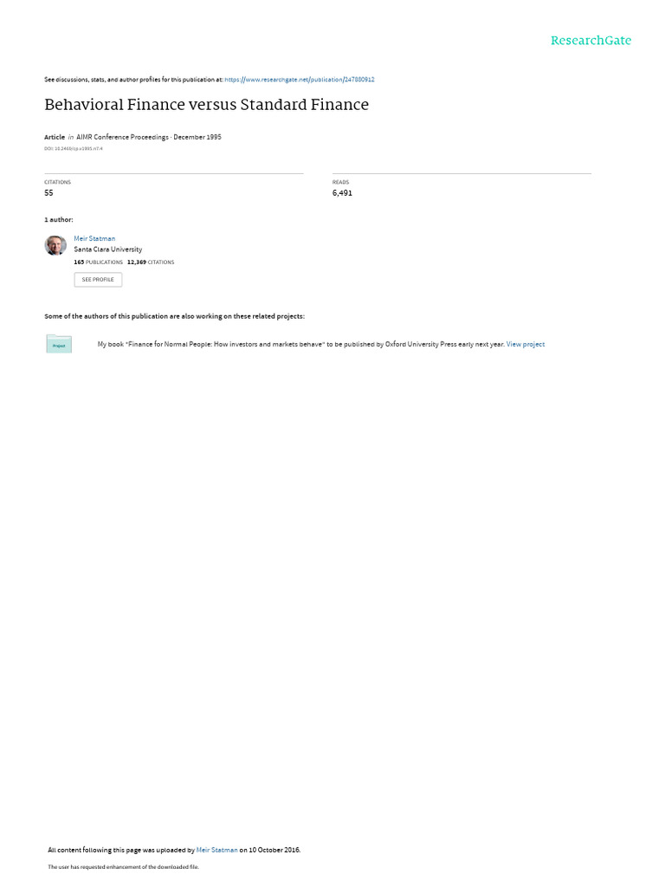This screenshot has height=887, width=665.
Task: Click the paper title Behavioral Finance versus Standard Finance
Action: (206, 105)
